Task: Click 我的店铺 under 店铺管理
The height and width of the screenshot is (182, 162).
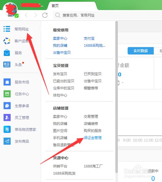Action: click(60, 123)
